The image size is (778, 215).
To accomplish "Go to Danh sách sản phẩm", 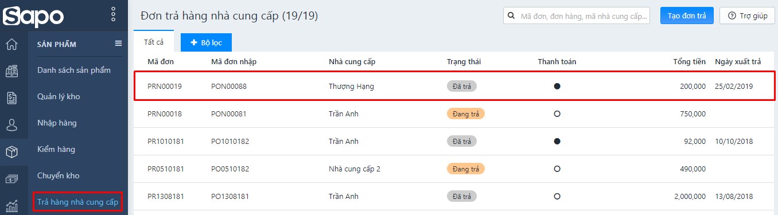I will pos(73,70).
